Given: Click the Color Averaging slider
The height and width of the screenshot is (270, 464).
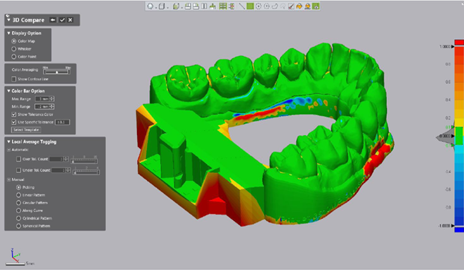Looking at the screenshot, I should tap(57, 71).
